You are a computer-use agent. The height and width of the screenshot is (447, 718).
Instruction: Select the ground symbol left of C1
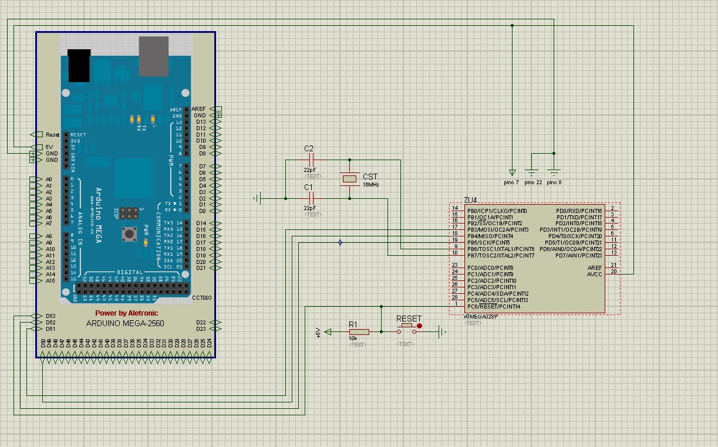point(256,198)
